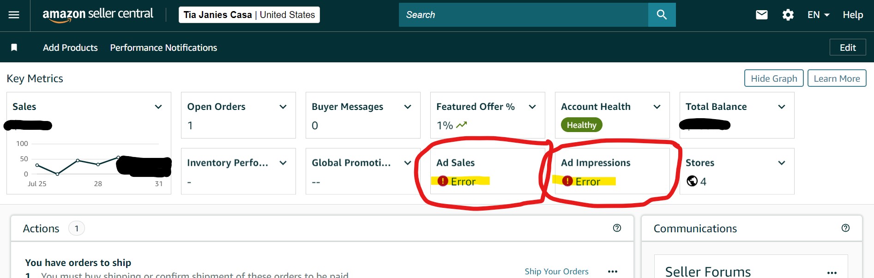
Task: Click the Tia Janies Casa account switcher
Action: click(249, 15)
